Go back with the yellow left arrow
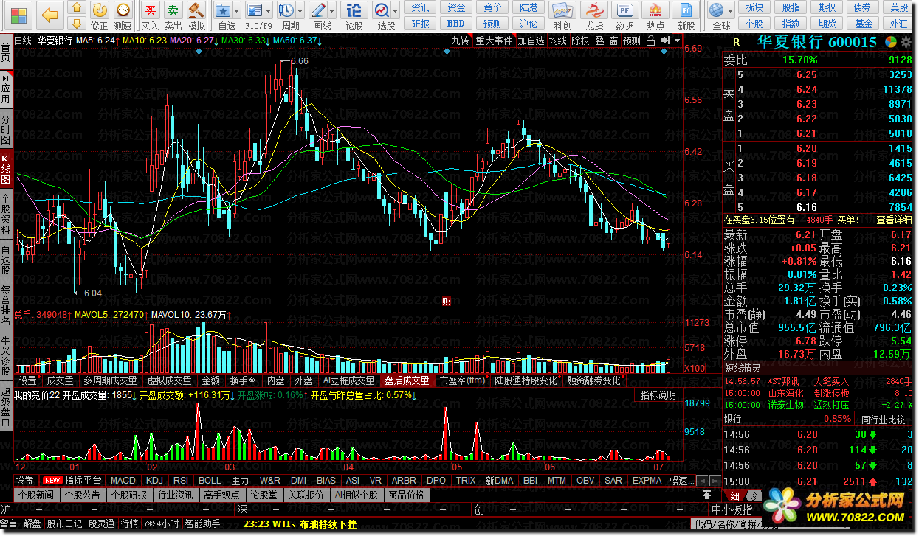 tap(49, 15)
